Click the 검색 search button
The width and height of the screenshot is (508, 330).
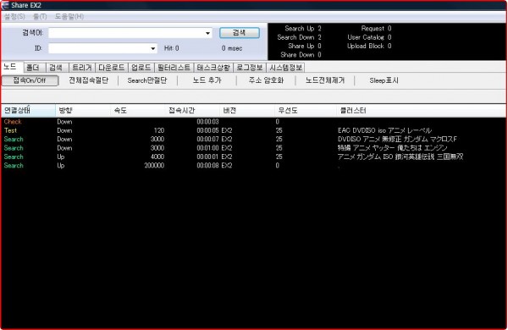(240, 33)
